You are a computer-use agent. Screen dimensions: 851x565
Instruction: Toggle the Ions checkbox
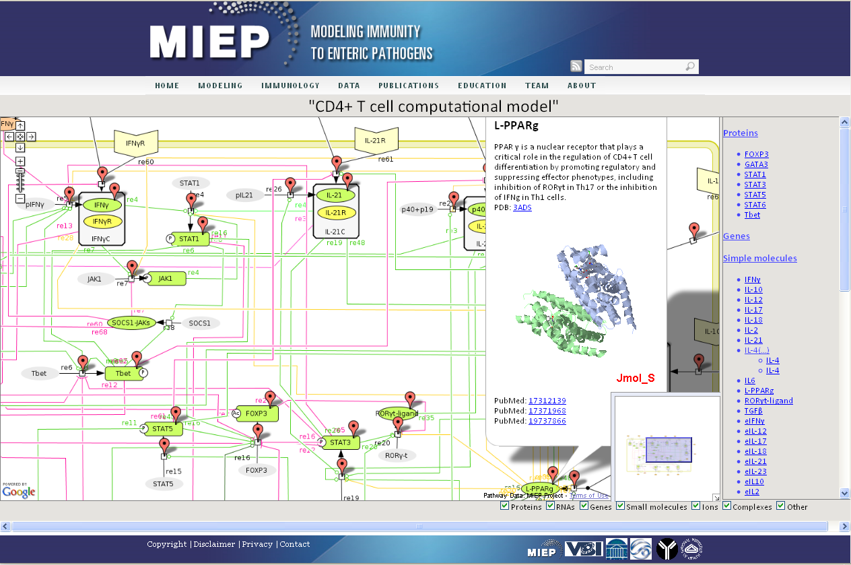[695, 506]
